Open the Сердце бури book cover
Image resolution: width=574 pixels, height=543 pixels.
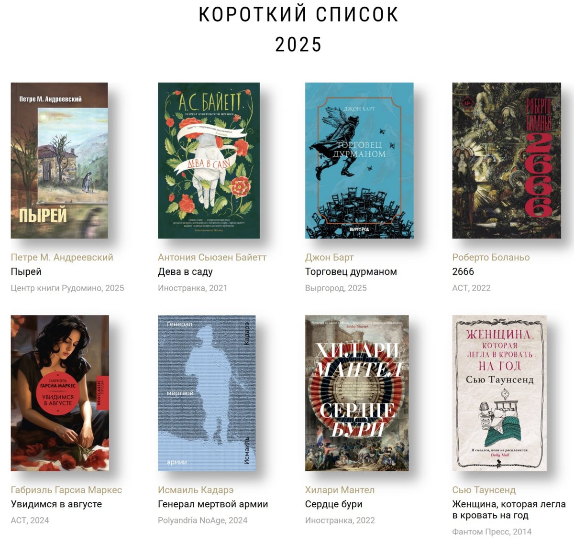tap(357, 393)
